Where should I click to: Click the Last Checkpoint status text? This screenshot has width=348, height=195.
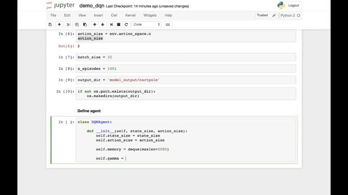pyautogui.click(x=147, y=6)
